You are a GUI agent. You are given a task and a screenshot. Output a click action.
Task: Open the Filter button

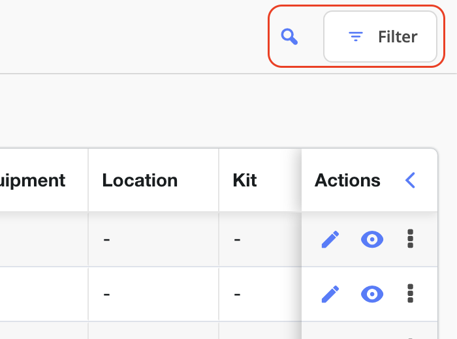coord(380,37)
